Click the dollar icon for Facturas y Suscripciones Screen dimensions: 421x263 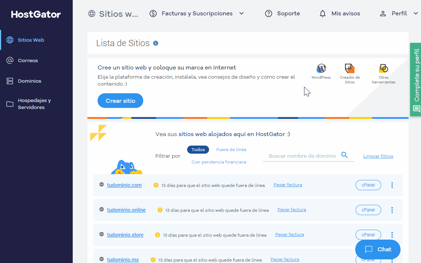153,14
